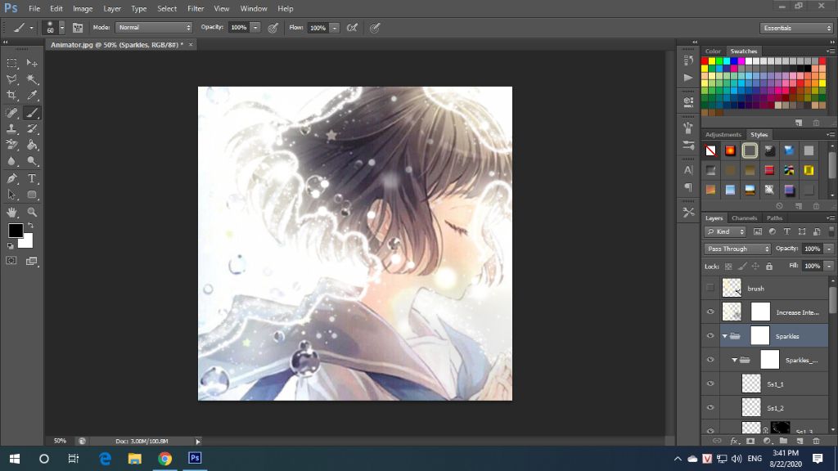
Task: Select the Shape tool
Action: point(32,195)
